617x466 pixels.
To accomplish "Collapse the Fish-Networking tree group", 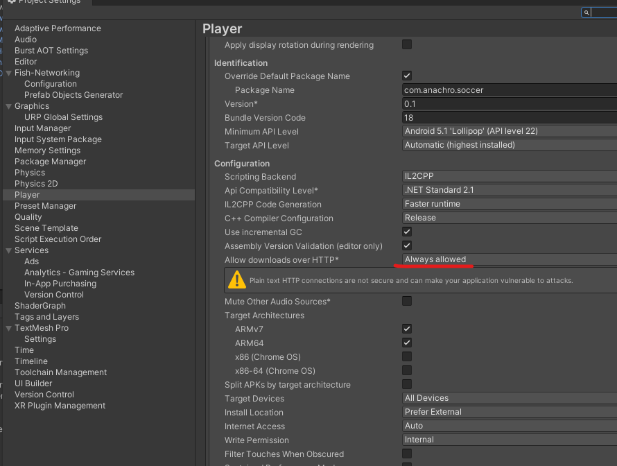I will [x=8, y=74].
